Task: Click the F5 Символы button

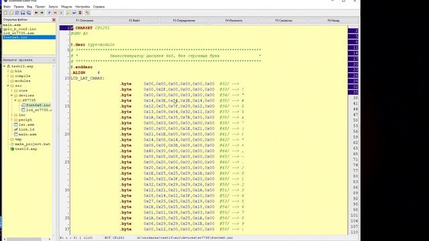Action: pos(284,21)
